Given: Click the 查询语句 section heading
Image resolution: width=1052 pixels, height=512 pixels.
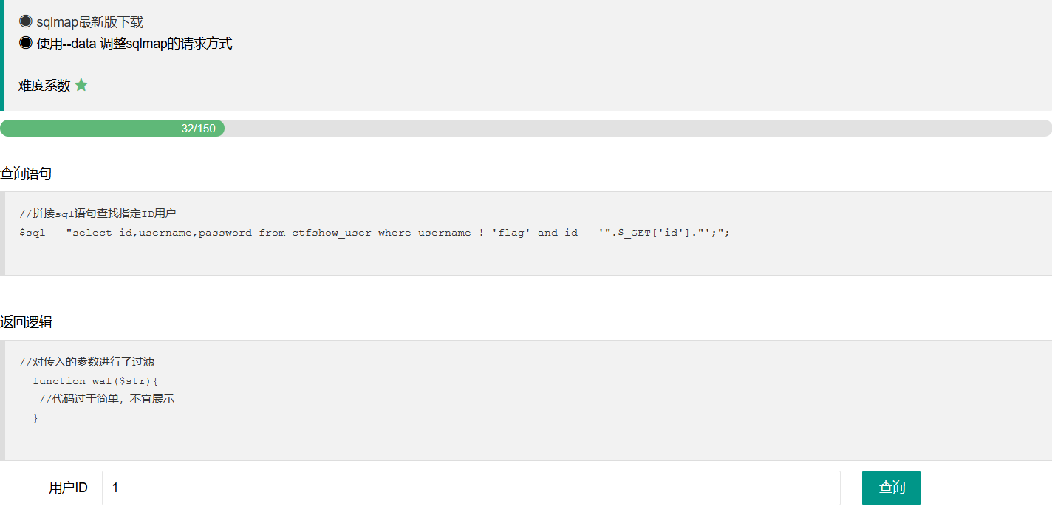Looking at the screenshot, I should pyautogui.click(x=26, y=174).
